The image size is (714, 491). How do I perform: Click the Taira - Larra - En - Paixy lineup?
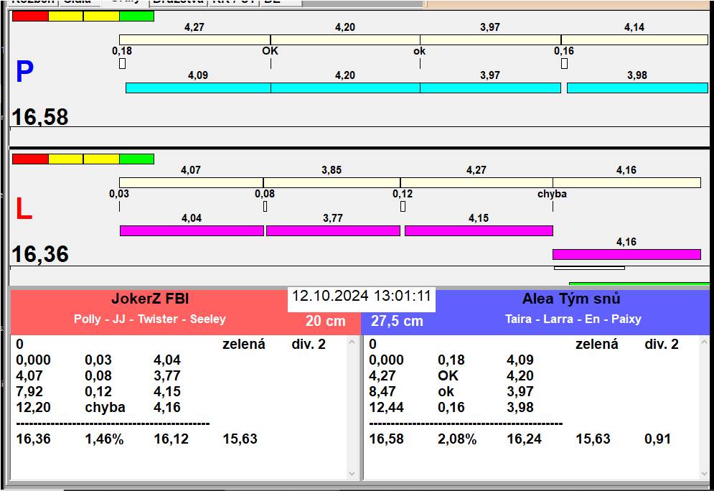(x=573, y=319)
